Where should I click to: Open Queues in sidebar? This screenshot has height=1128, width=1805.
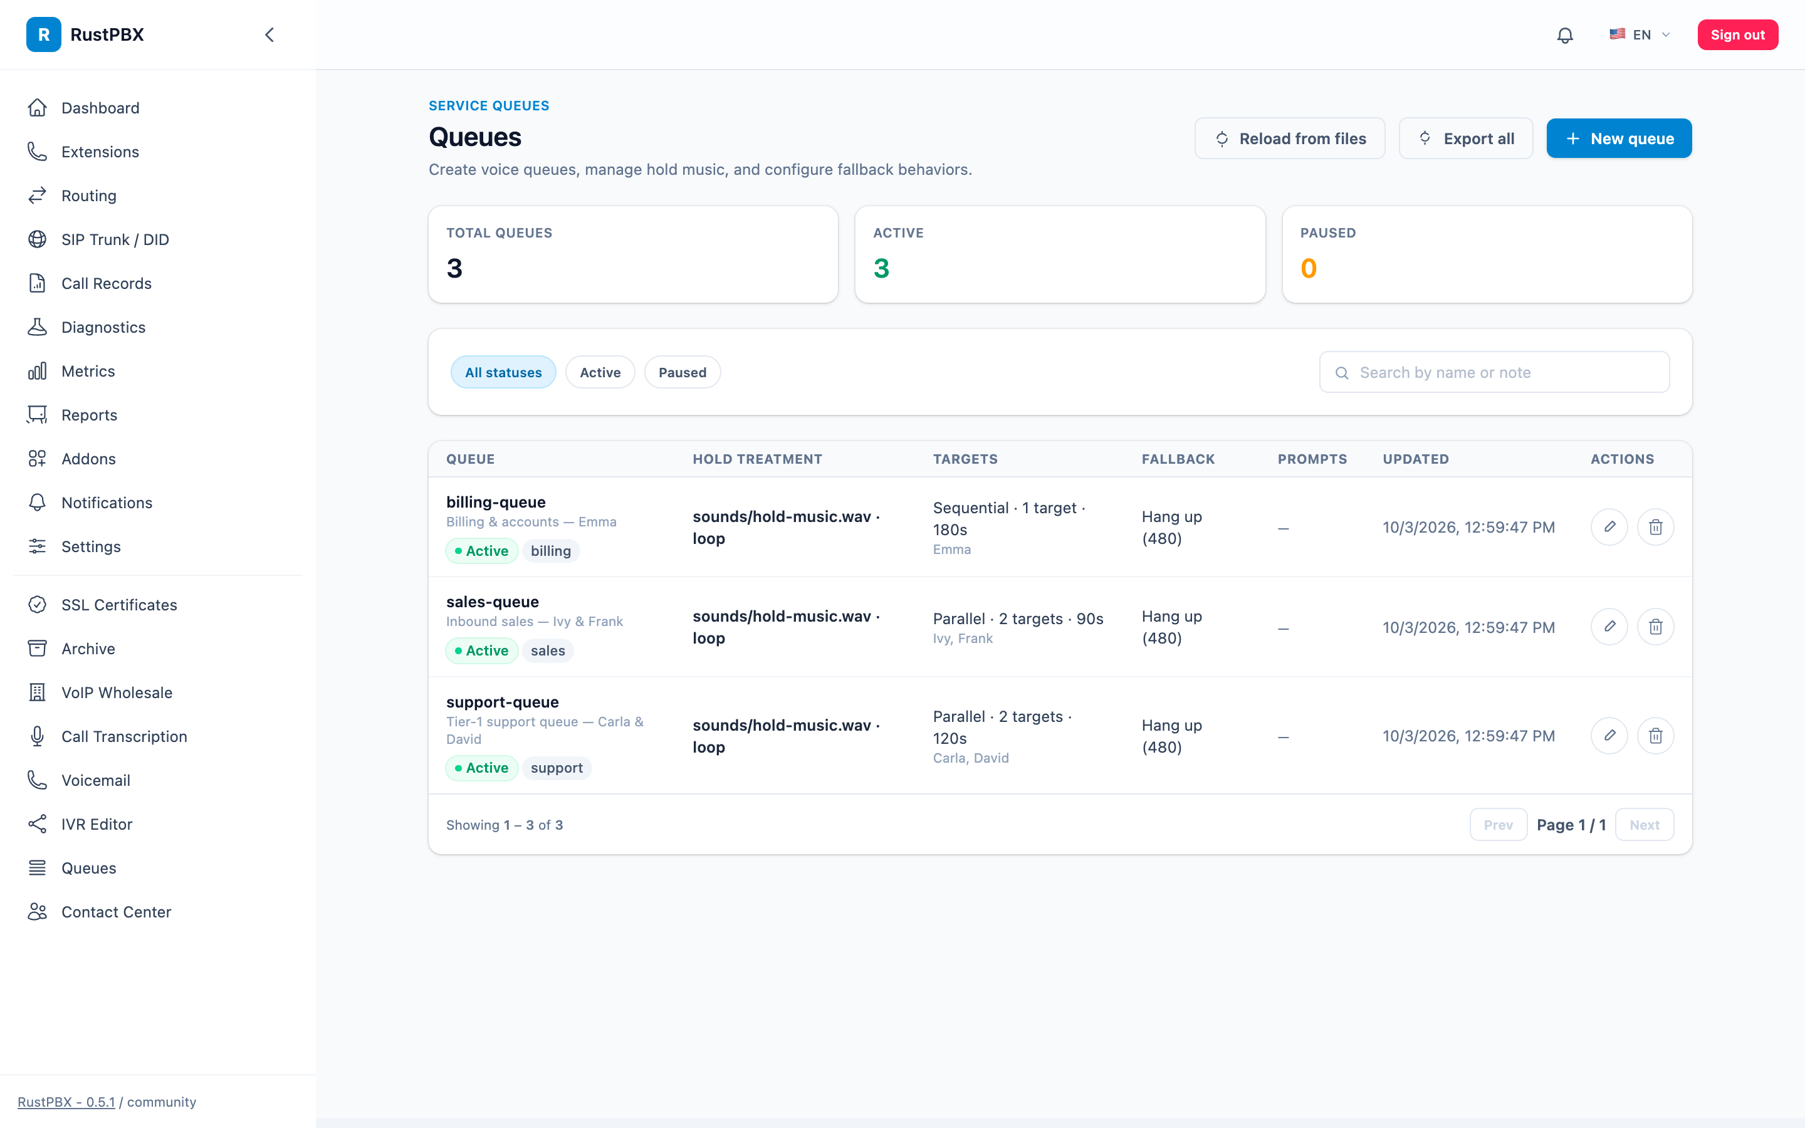pos(158,869)
